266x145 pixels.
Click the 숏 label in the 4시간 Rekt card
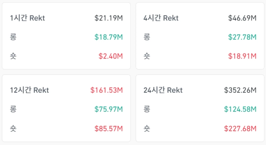[147, 56]
